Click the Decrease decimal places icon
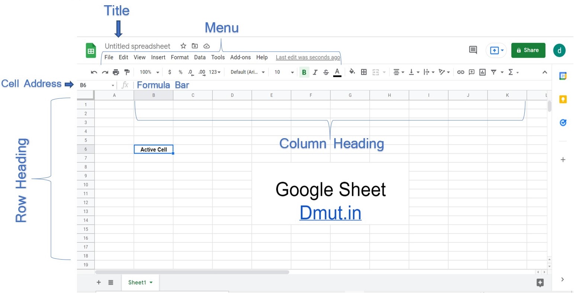The width and height of the screenshot is (576, 293). (190, 72)
